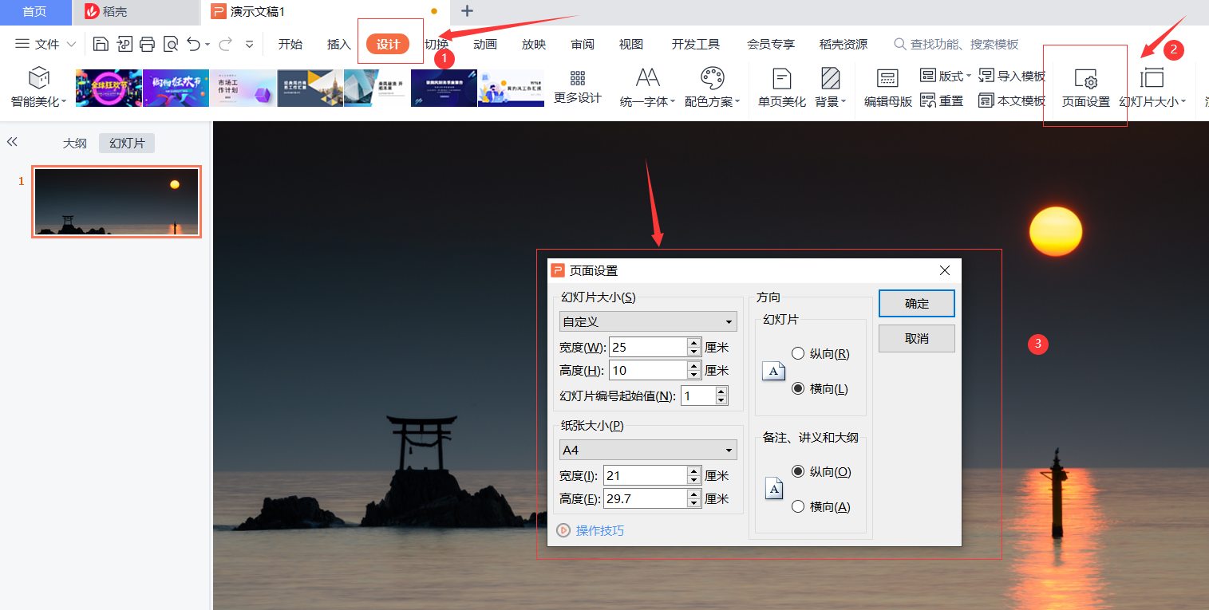
Task: Open the 视图 ribbon tab
Action: (x=631, y=44)
